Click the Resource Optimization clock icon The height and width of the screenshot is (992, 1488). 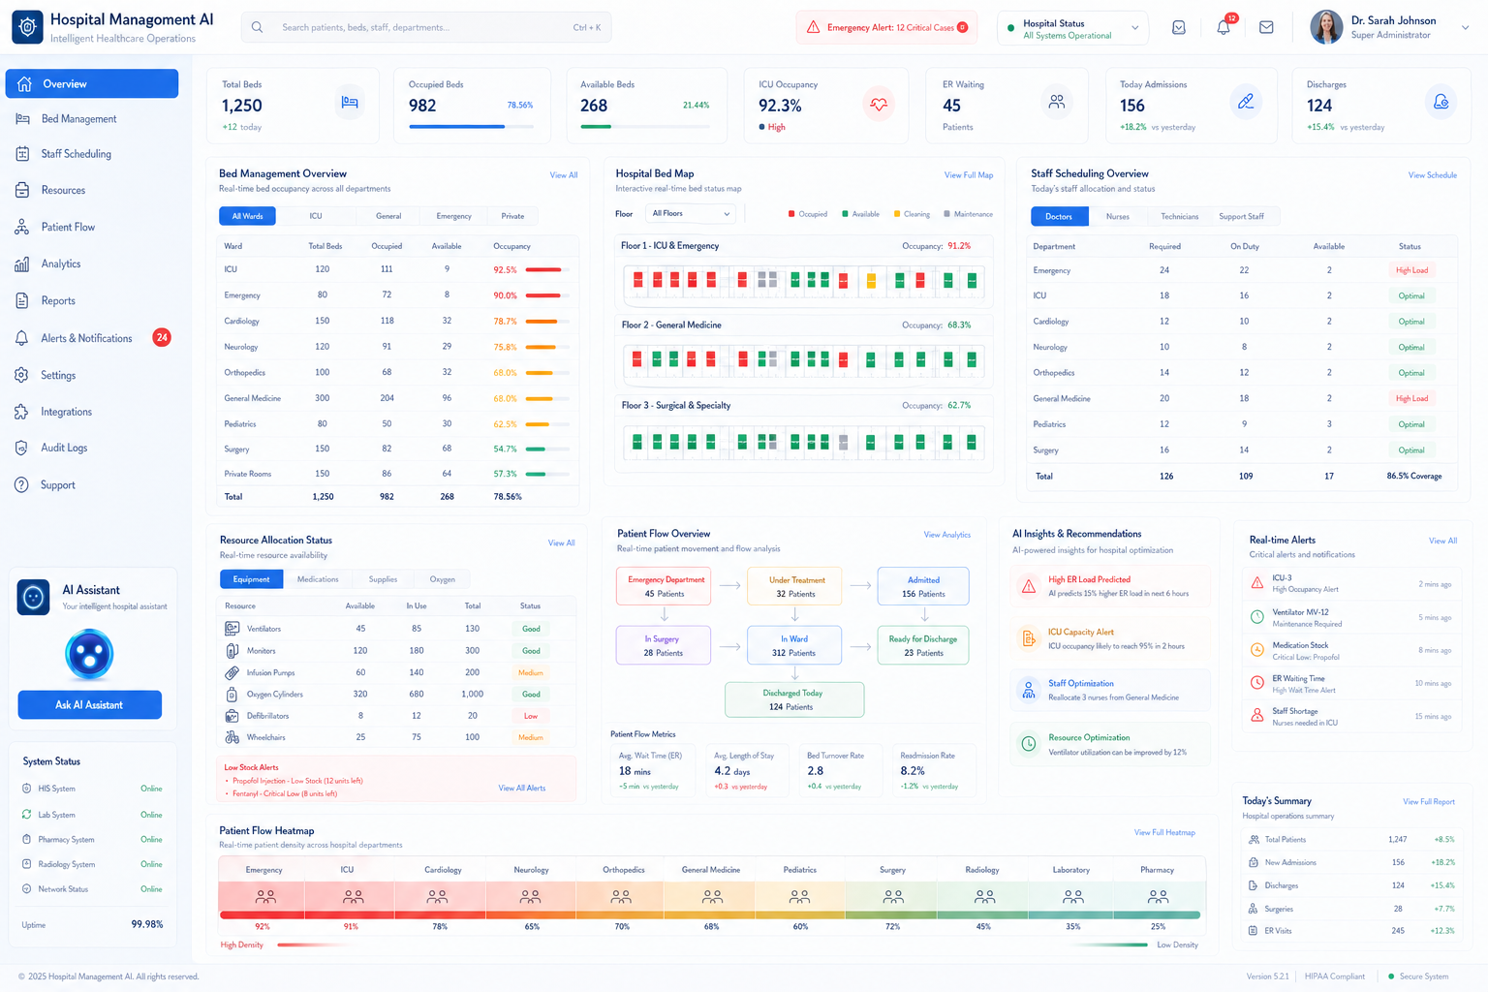(x=1029, y=744)
